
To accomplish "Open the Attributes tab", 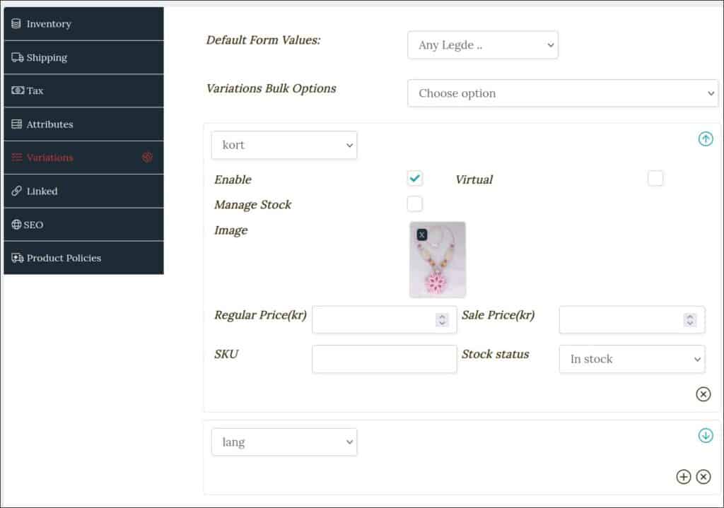I will point(83,124).
